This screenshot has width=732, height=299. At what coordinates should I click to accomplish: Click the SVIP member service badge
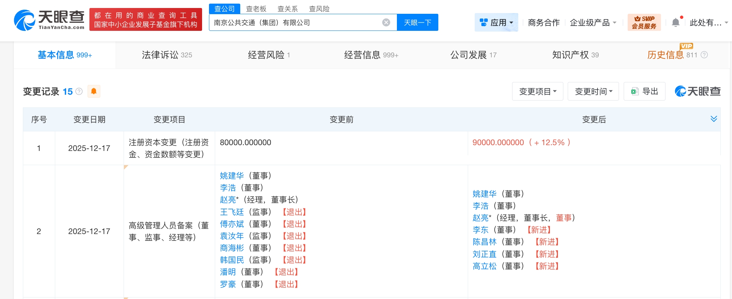644,22
